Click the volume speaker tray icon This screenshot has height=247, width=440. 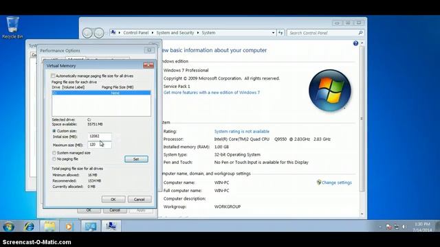pyautogui.click(x=404, y=227)
